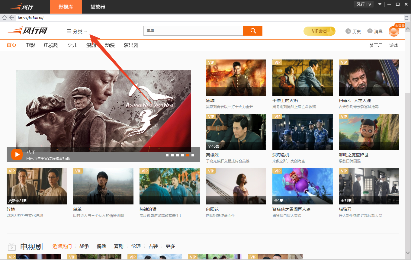Select 战争 filter under 电视剧 section
This screenshot has height=260, width=411.
click(x=84, y=246)
